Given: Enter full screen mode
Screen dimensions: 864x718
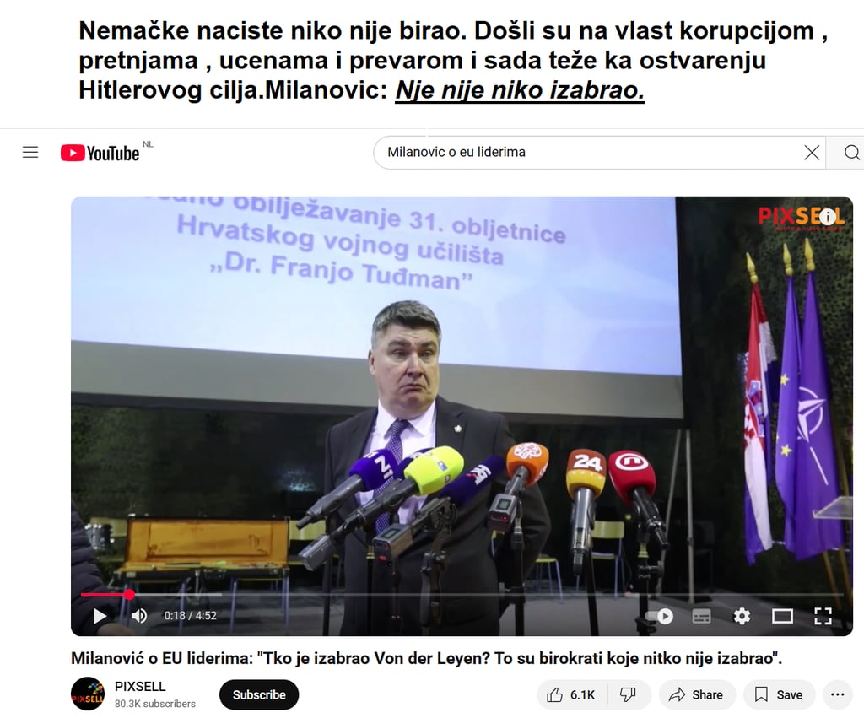Looking at the screenshot, I should [x=823, y=616].
